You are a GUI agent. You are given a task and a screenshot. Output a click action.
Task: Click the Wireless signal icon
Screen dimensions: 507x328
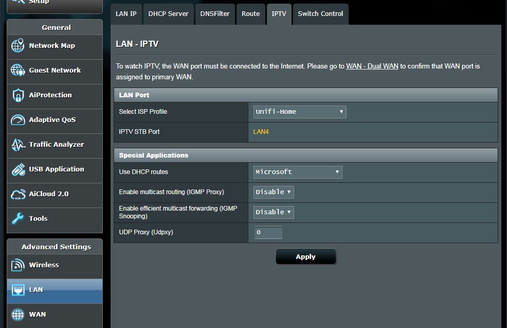coord(18,265)
